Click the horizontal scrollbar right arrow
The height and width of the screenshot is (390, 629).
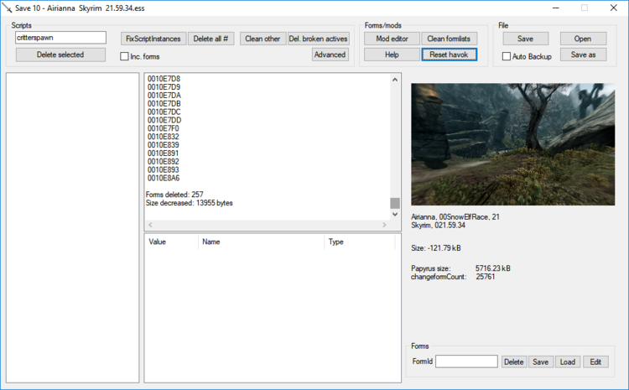tap(384, 225)
